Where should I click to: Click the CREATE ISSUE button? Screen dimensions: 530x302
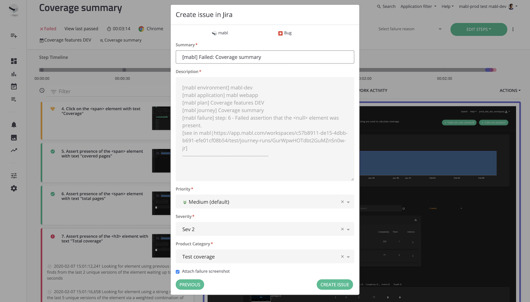[x=335, y=285]
